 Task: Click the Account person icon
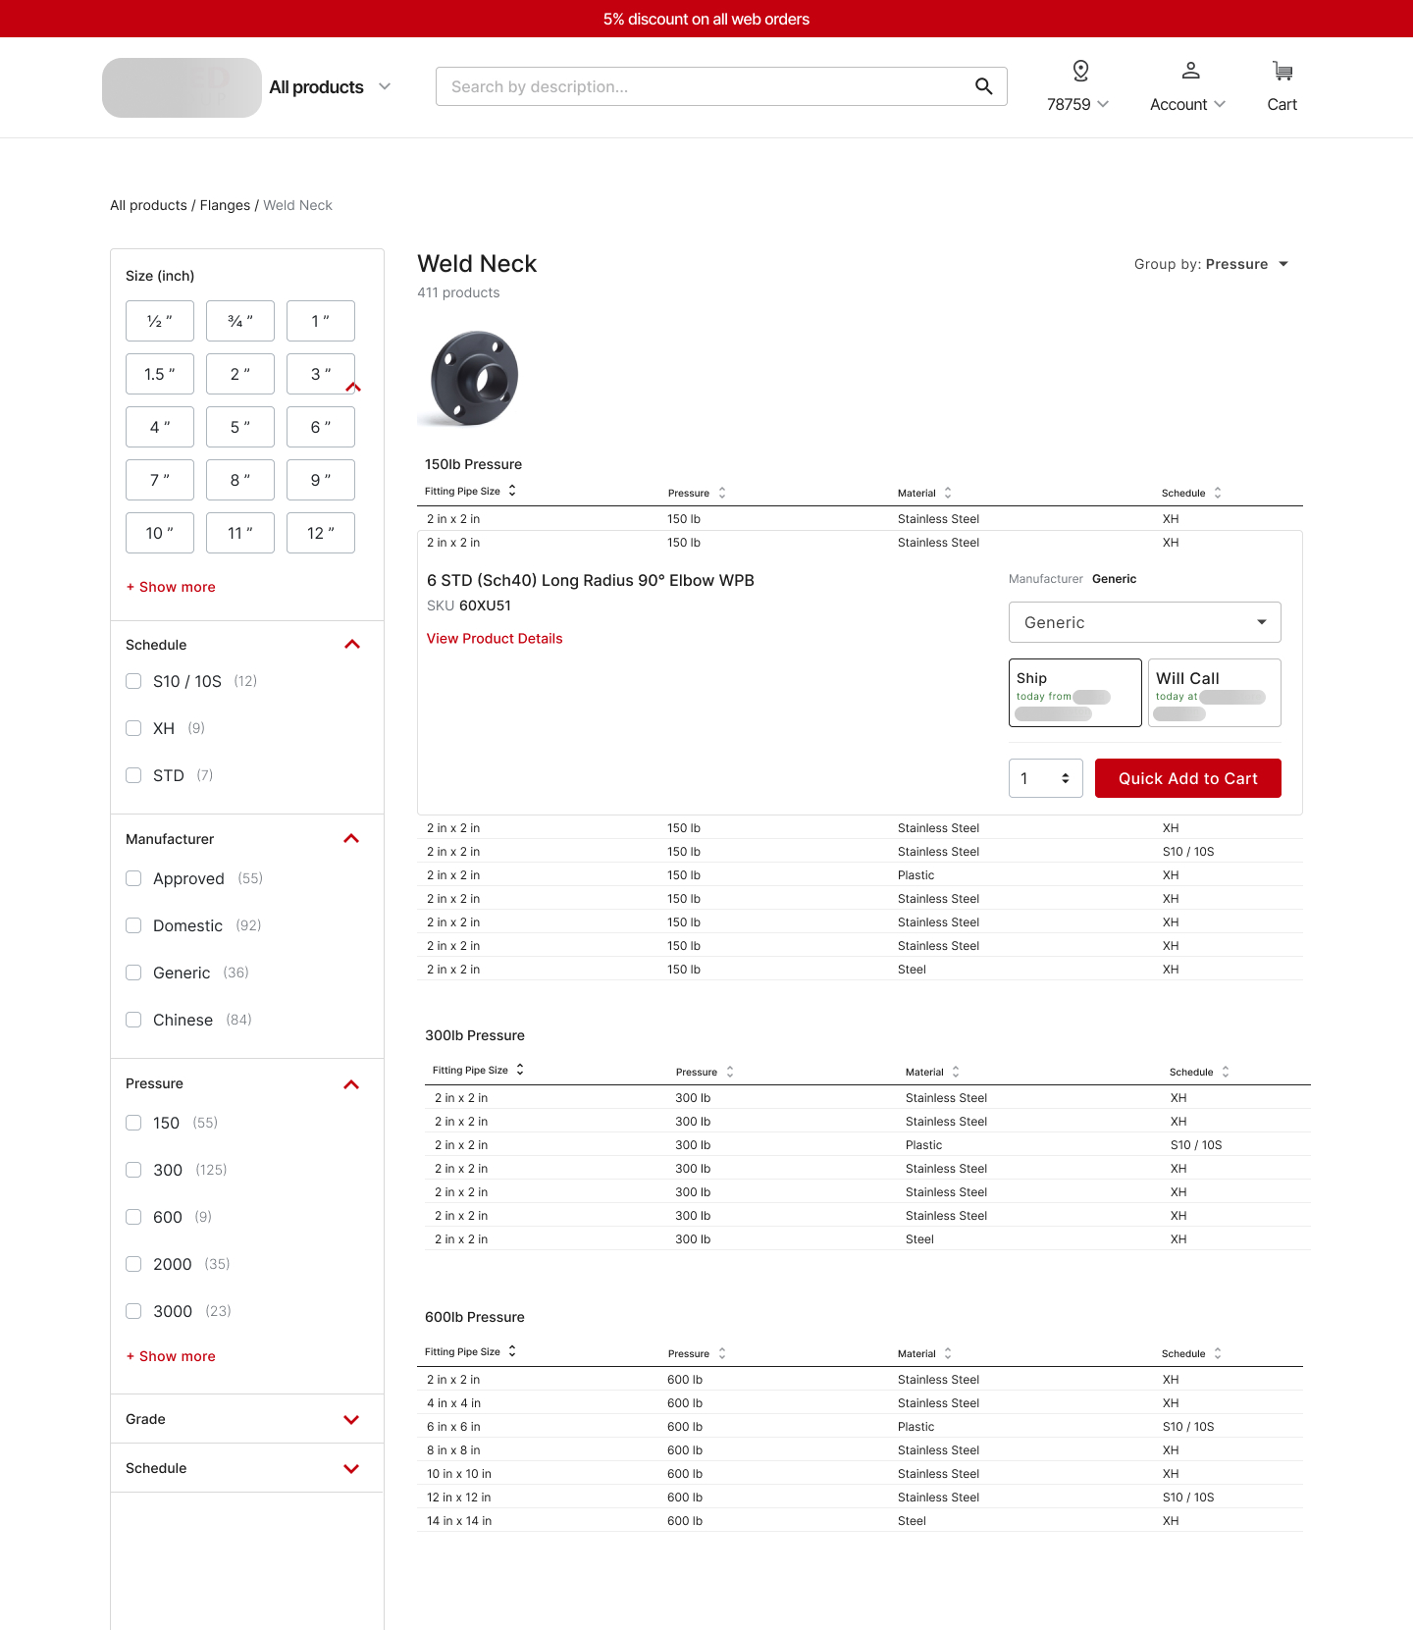tap(1190, 71)
